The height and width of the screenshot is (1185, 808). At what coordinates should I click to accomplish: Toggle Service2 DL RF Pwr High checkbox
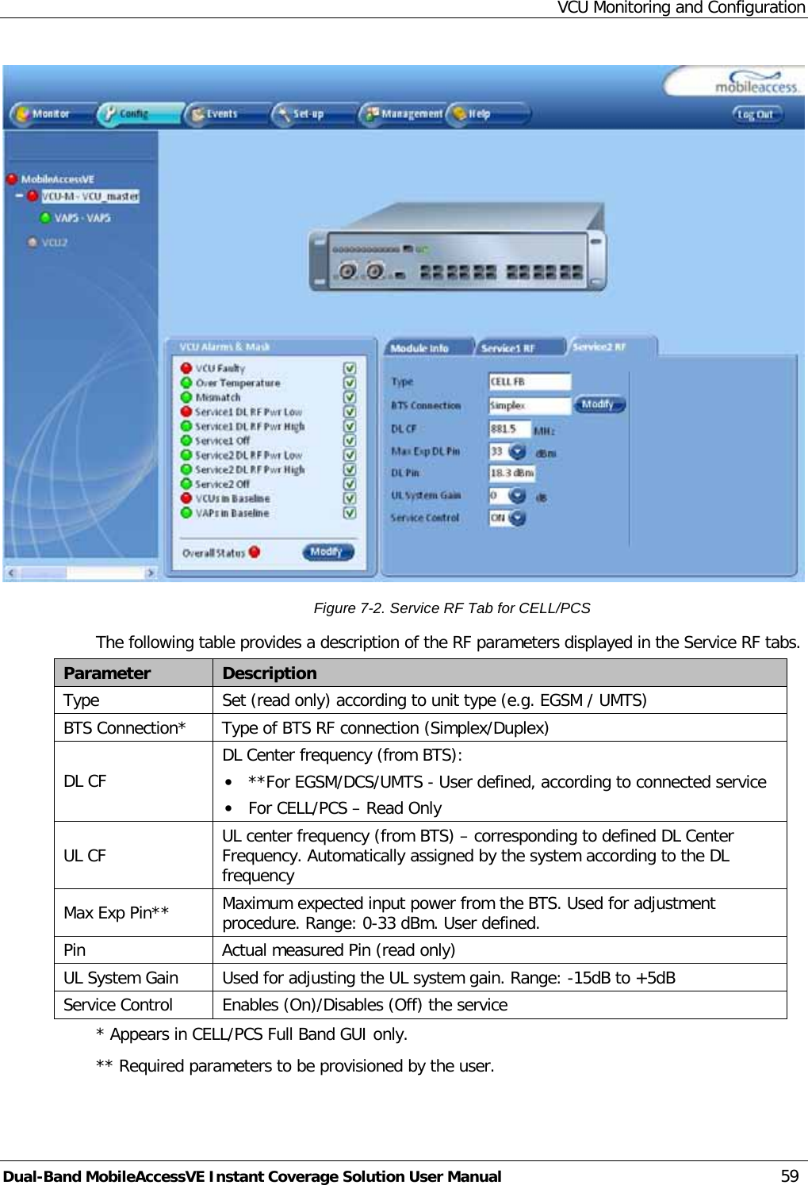pyautogui.click(x=350, y=470)
